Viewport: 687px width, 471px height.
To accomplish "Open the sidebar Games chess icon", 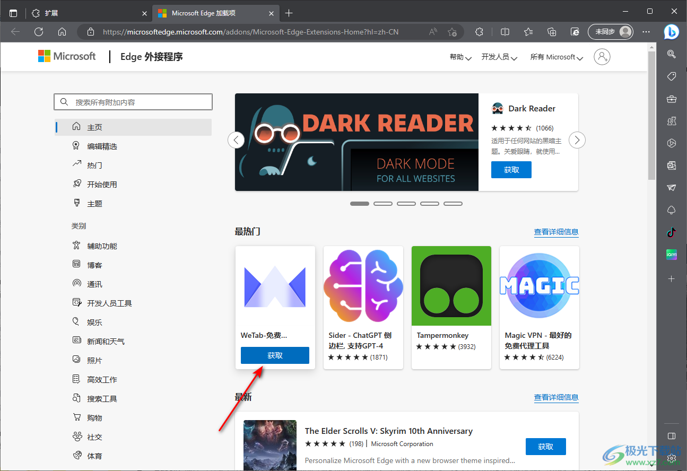I will coord(672,121).
